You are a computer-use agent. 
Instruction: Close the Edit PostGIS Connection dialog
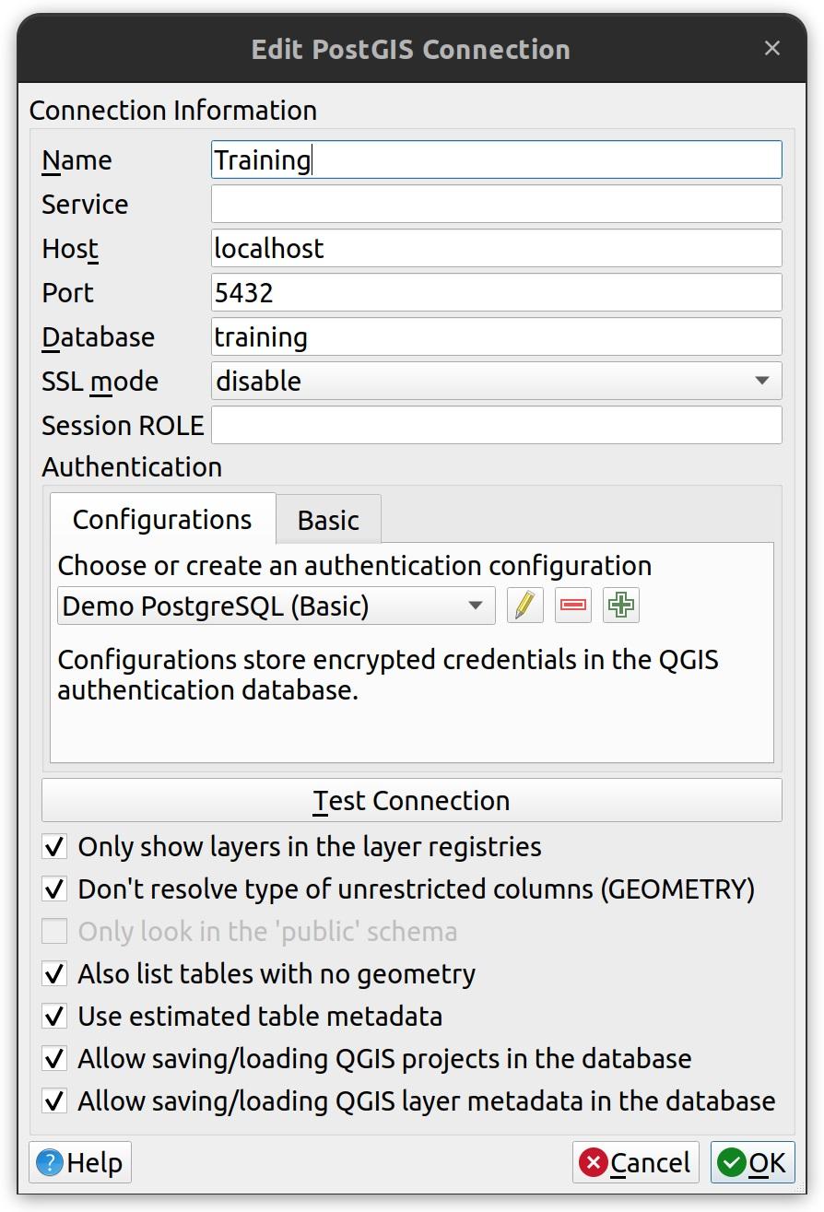(772, 49)
